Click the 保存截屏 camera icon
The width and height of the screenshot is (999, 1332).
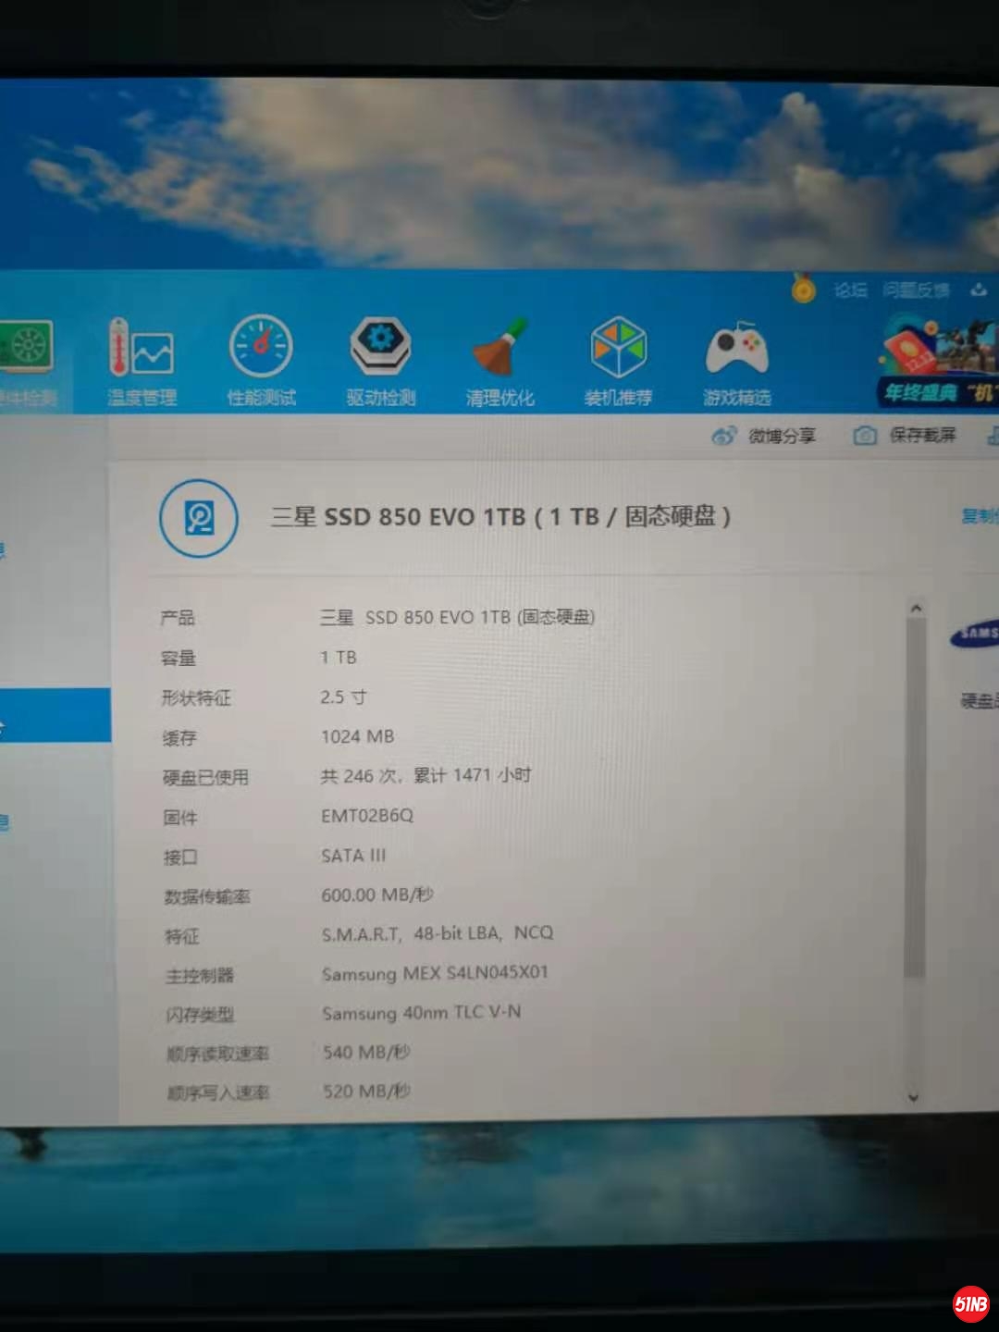(865, 436)
